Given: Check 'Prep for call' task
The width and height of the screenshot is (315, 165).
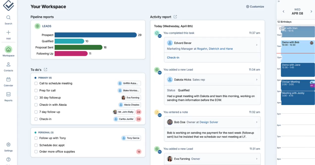Looking at the screenshot, I should point(36,91).
